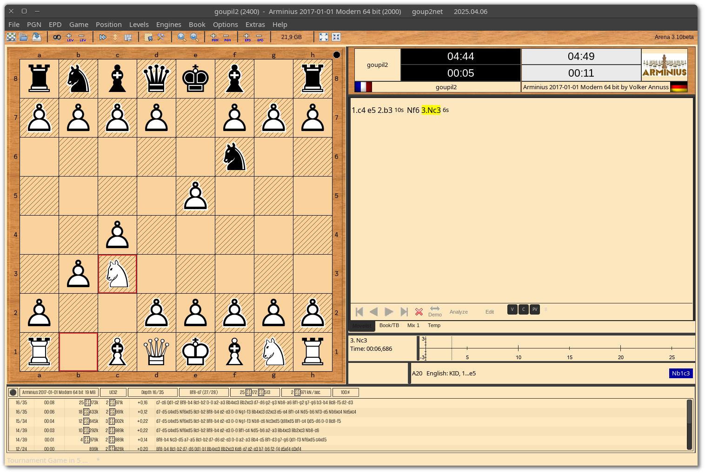The image size is (705, 473).
Task: Click the infinity analysis mode icon
Action: point(57,37)
